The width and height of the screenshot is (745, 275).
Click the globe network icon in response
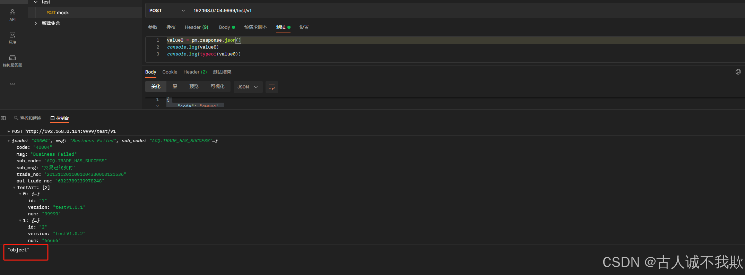tap(738, 72)
